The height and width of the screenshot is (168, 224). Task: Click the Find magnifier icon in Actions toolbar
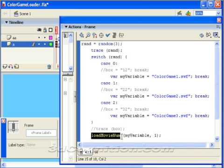click(88, 35)
